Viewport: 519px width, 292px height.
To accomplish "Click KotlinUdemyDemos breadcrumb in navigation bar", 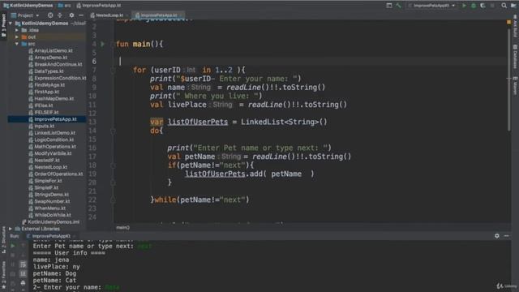I will click(x=28, y=6).
